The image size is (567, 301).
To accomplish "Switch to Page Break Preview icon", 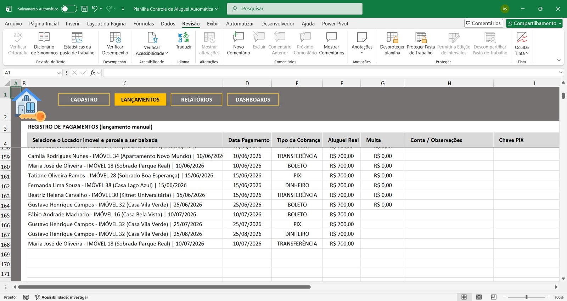I will (x=494, y=297).
